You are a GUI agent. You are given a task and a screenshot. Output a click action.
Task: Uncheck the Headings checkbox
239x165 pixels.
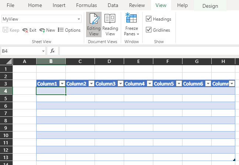pyautogui.click(x=148, y=19)
